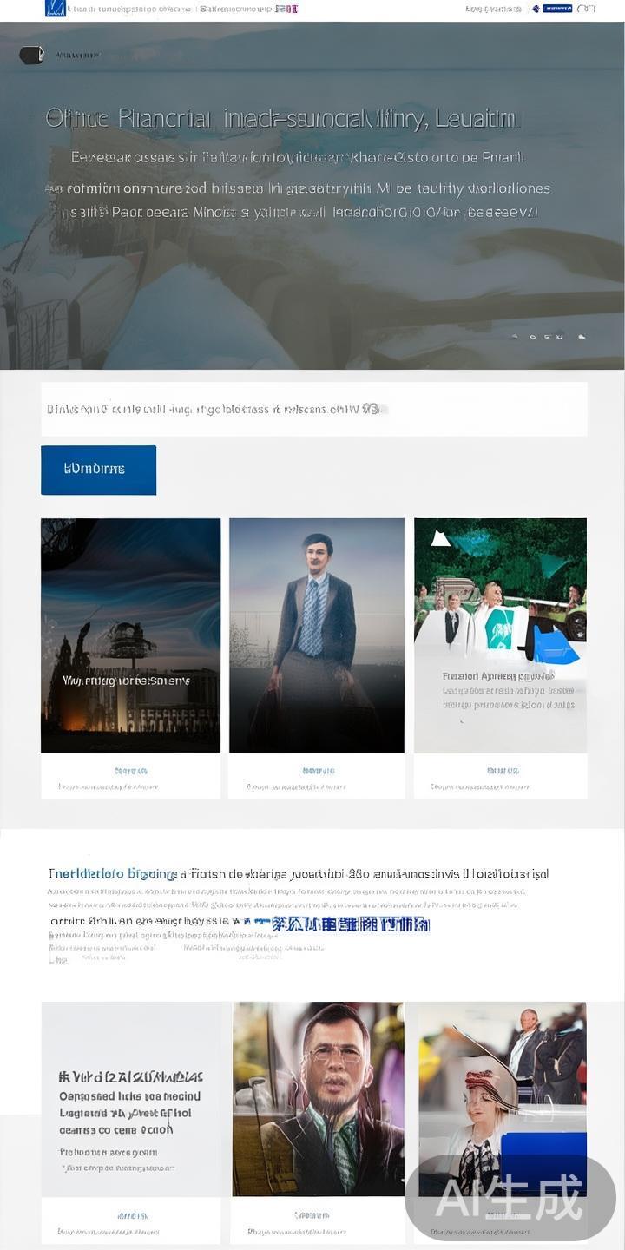Screen dimensions: 625x1250
Task: Open the portrait of the man wearing glasses
Action: coord(318,1098)
